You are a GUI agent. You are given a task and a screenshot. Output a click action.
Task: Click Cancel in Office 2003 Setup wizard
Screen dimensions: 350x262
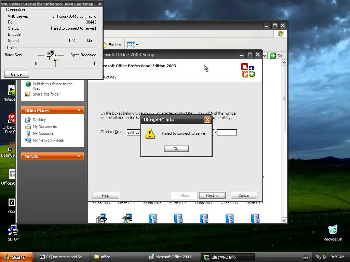[x=244, y=195]
